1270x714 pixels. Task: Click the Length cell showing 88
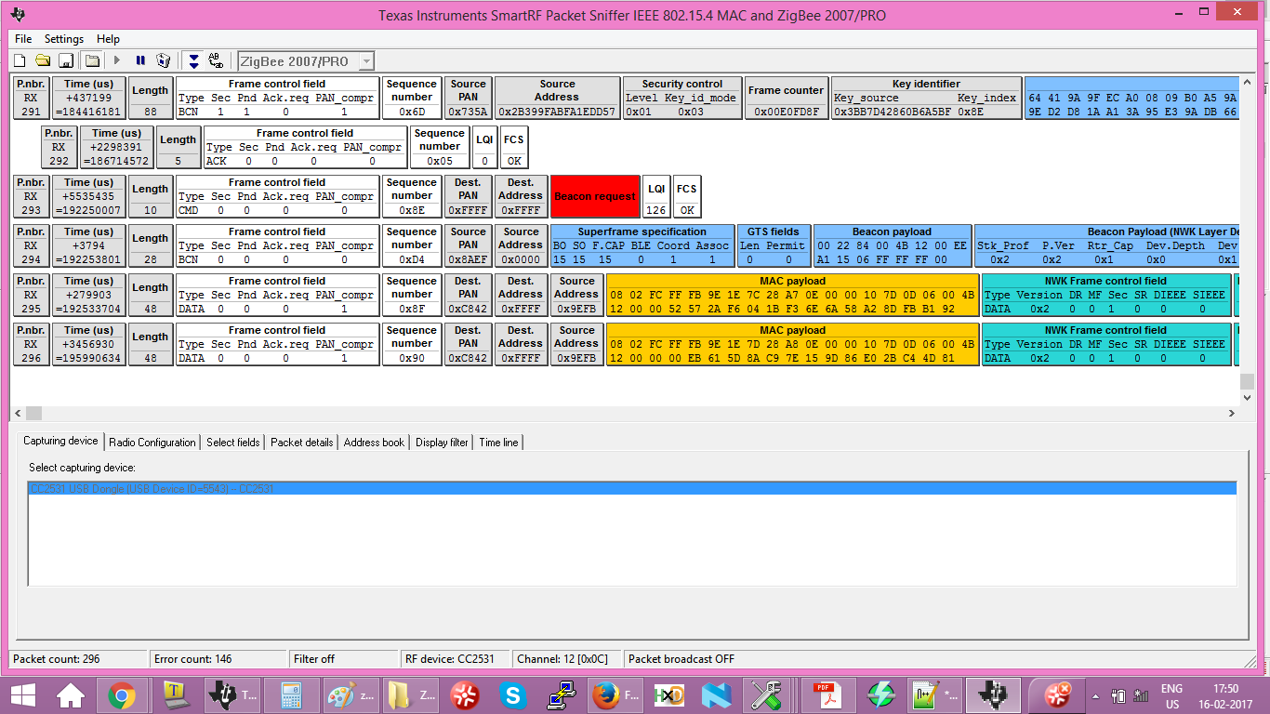(x=150, y=98)
